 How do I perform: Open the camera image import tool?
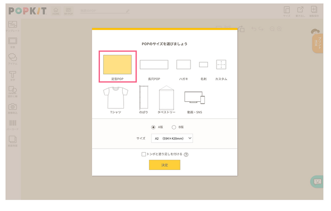[13, 108]
